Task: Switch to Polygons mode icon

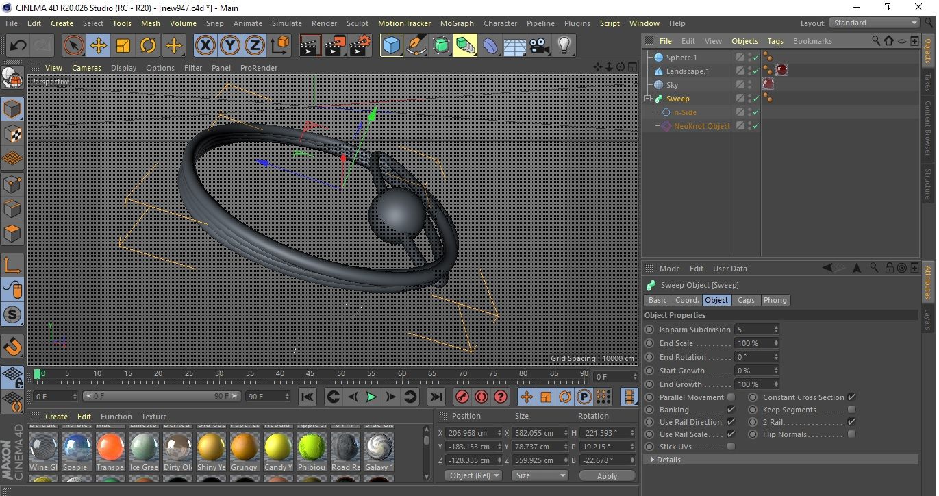Action: [12, 234]
